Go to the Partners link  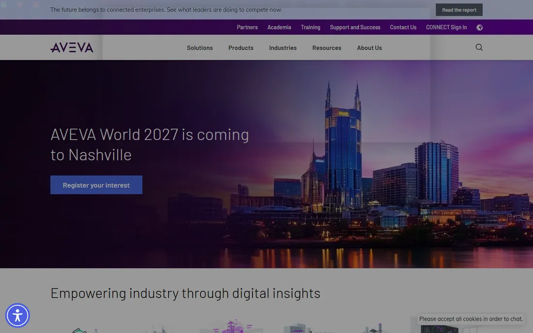click(247, 27)
